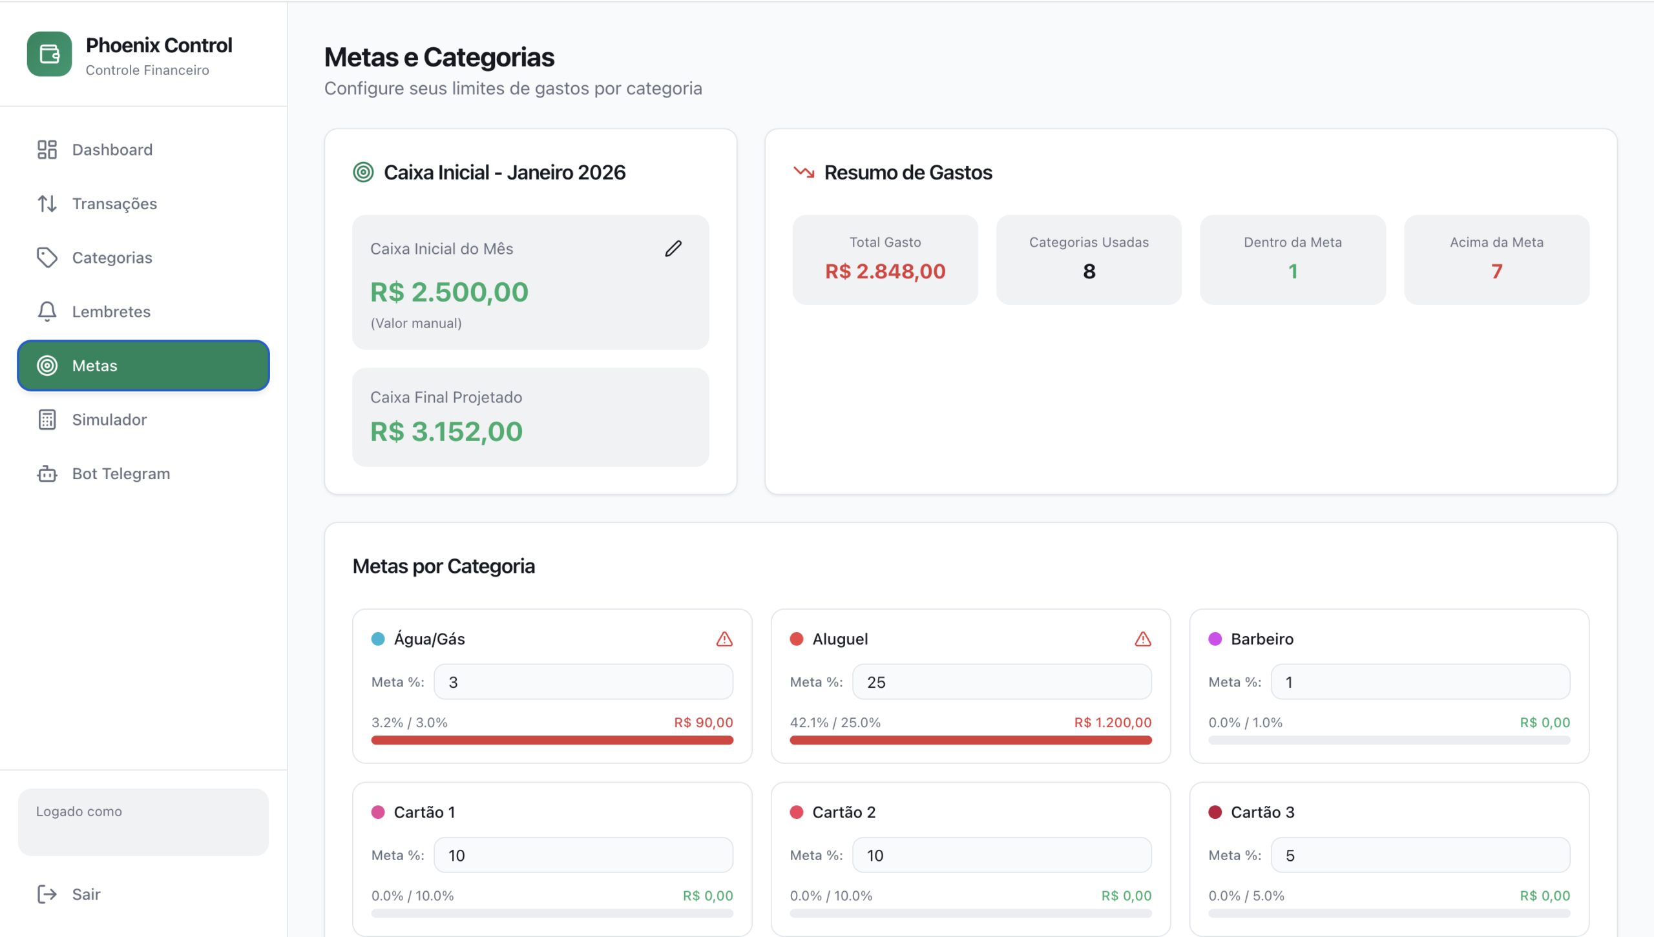
Task: Click the Caixa Final Projetado R$ 3.152,00 value
Action: coord(446,432)
